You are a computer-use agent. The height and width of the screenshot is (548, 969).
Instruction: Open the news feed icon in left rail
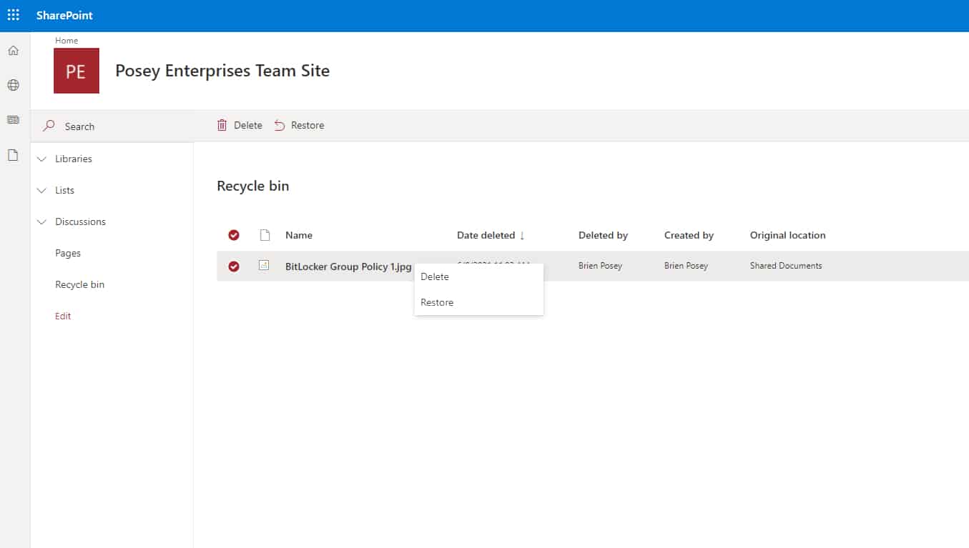14,119
